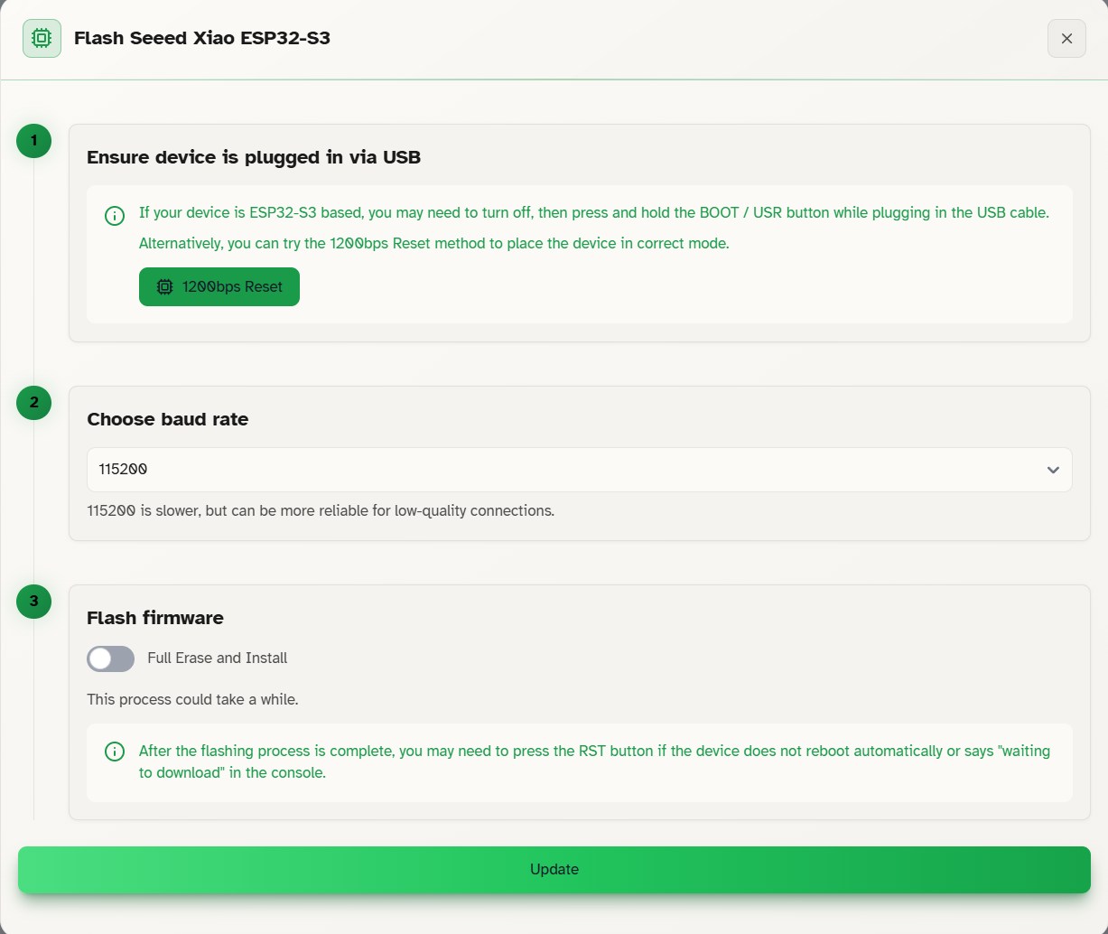
Task: Click 'Ensure device is plugged in via USB' heading
Action: point(254,157)
